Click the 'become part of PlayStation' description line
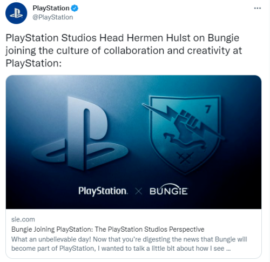The width and height of the screenshot is (270, 262). 121,248
